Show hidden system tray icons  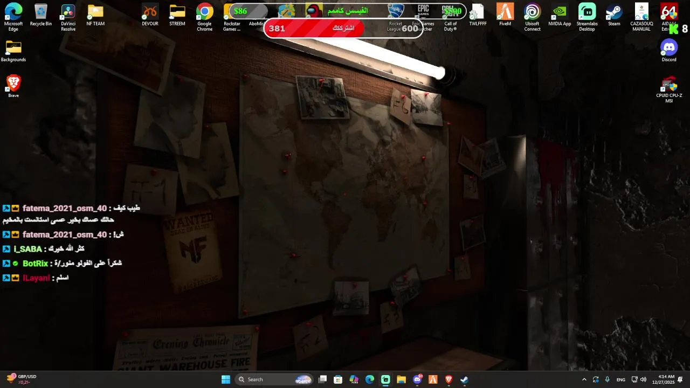coord(584,379)
